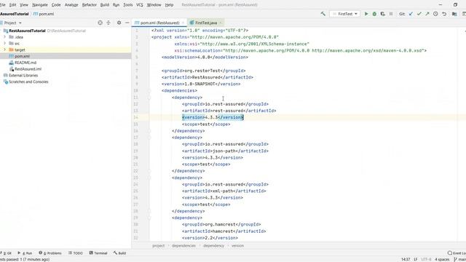Screen dimensions: 466x262
Task: Click the 14:37 caret position indicator
Action: pos(406,259)
